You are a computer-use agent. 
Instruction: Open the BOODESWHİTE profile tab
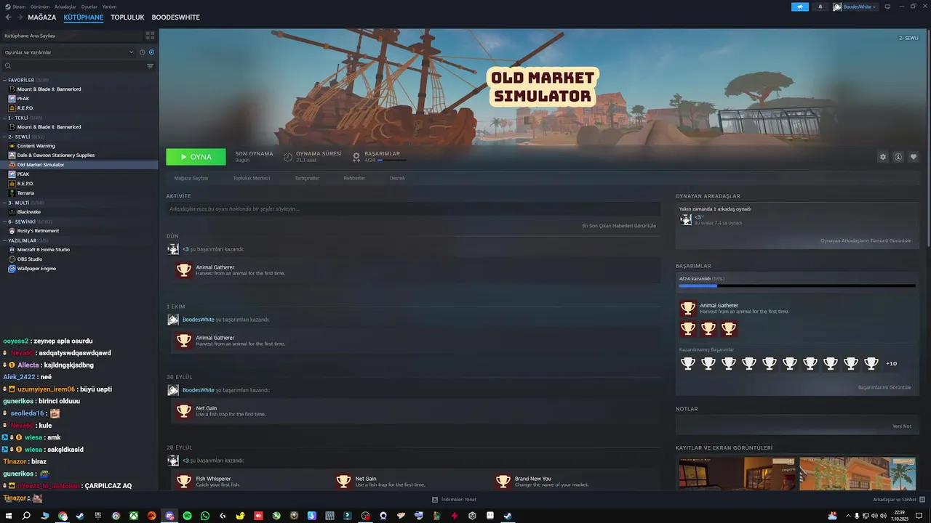point(175,17)
